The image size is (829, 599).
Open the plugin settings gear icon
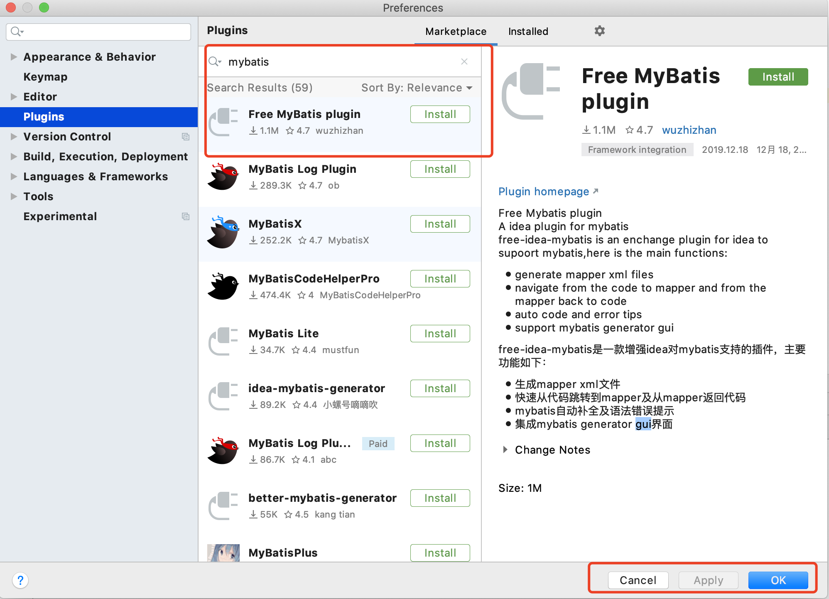[x=599, y=31]
